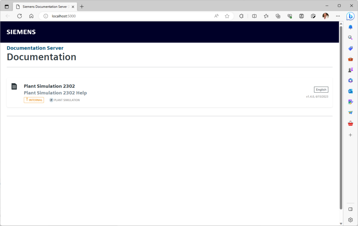Click the Siemens logo in header
The height and width of the screenshot is (226, 358).
point(21,32)
